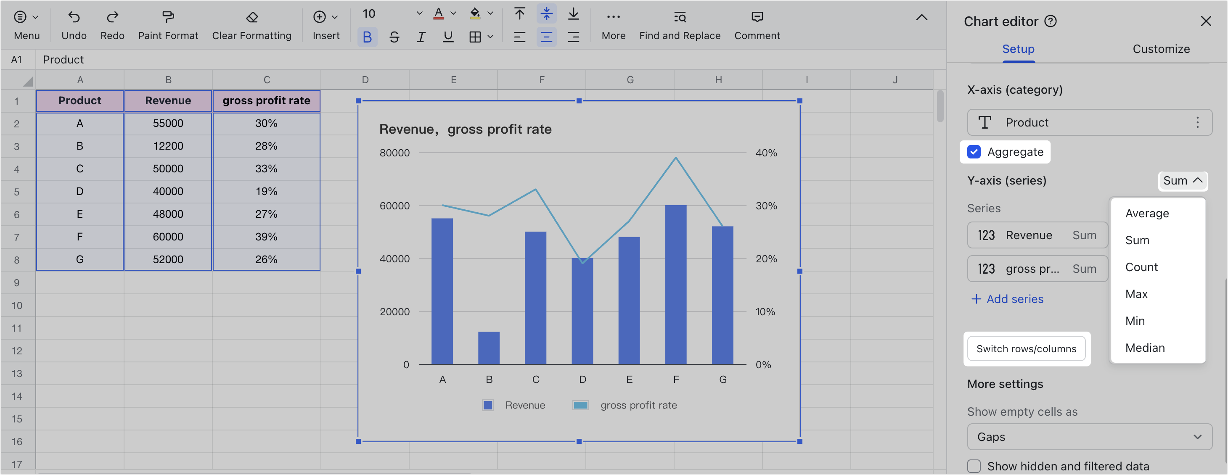The image size is (1228, 475).
Task: Collapse the toolbar with chevron
Action: [922, 18]
